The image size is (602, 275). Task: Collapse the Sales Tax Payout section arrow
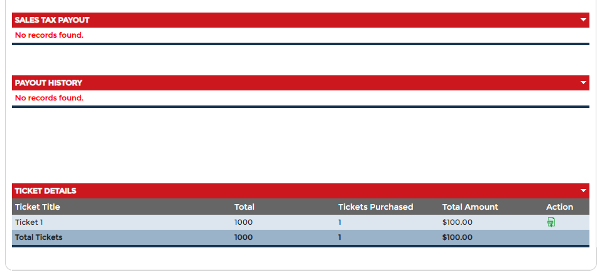click(584, 20)
